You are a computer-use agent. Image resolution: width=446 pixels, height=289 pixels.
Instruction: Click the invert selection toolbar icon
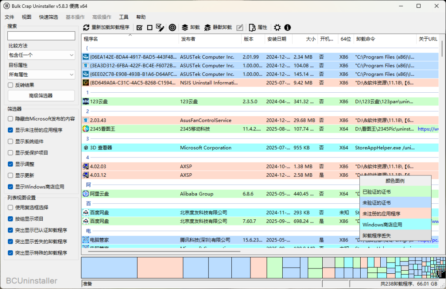point(160,27)
